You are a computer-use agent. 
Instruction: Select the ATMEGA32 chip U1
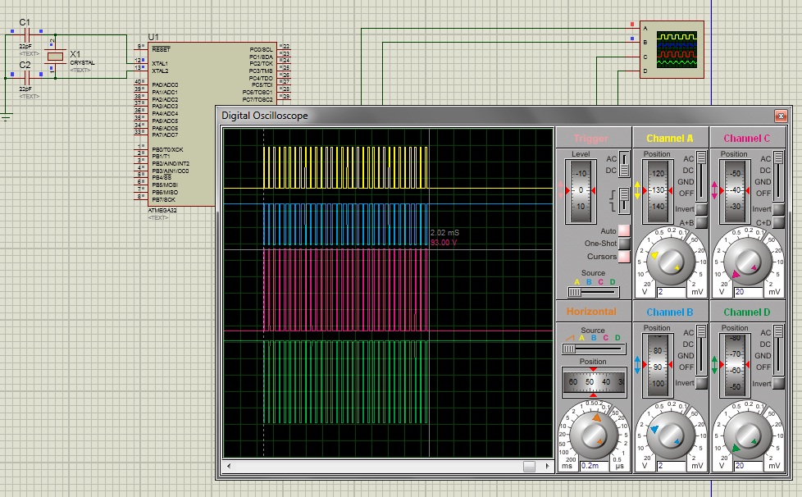tap(212, 125)
